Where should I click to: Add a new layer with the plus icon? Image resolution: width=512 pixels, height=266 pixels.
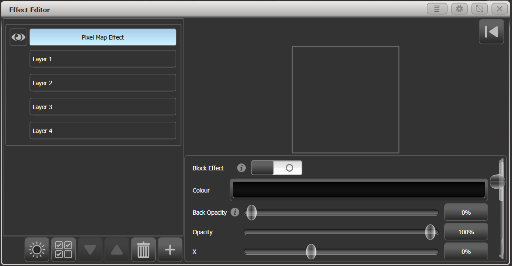pyautogui.click(x=170, y=249)
